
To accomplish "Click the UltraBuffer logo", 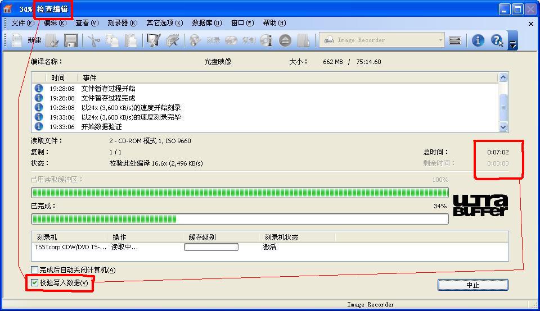I will pos(480,205).
